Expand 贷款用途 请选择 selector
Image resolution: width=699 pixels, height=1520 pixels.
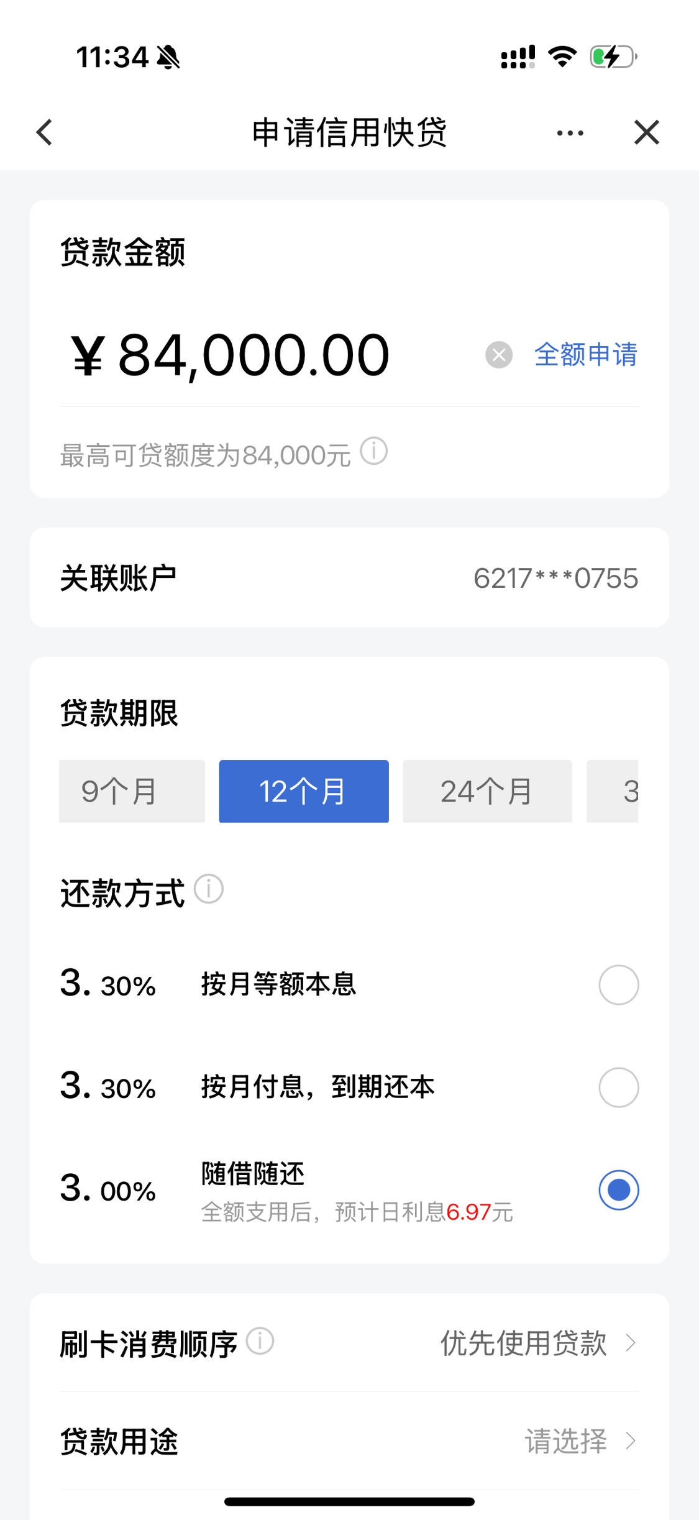pyautogui.click(x=349, y=1441)
